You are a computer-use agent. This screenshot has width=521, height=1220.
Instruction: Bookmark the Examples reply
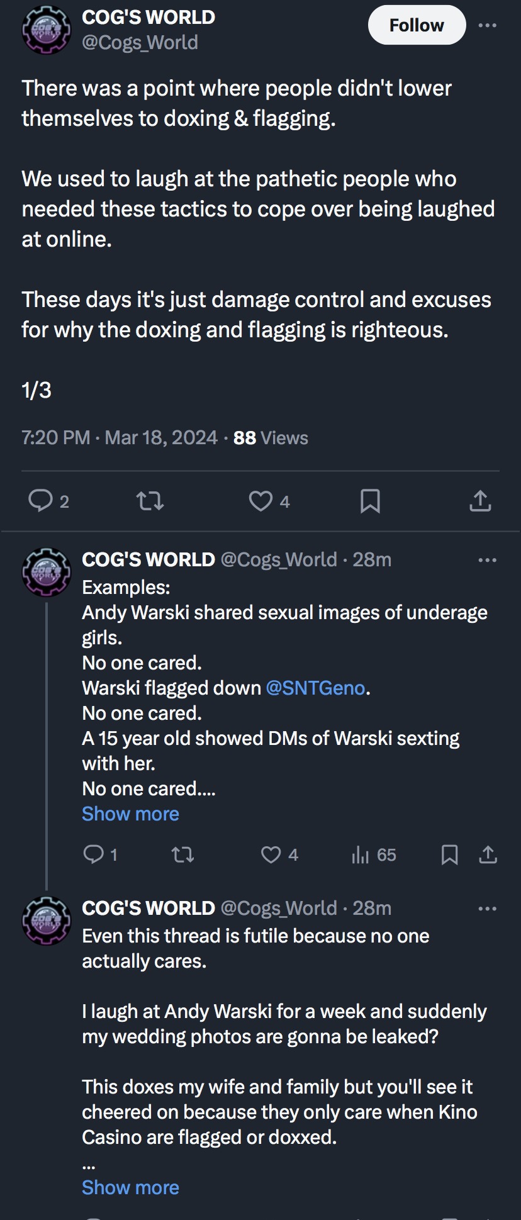click(449, 854)
